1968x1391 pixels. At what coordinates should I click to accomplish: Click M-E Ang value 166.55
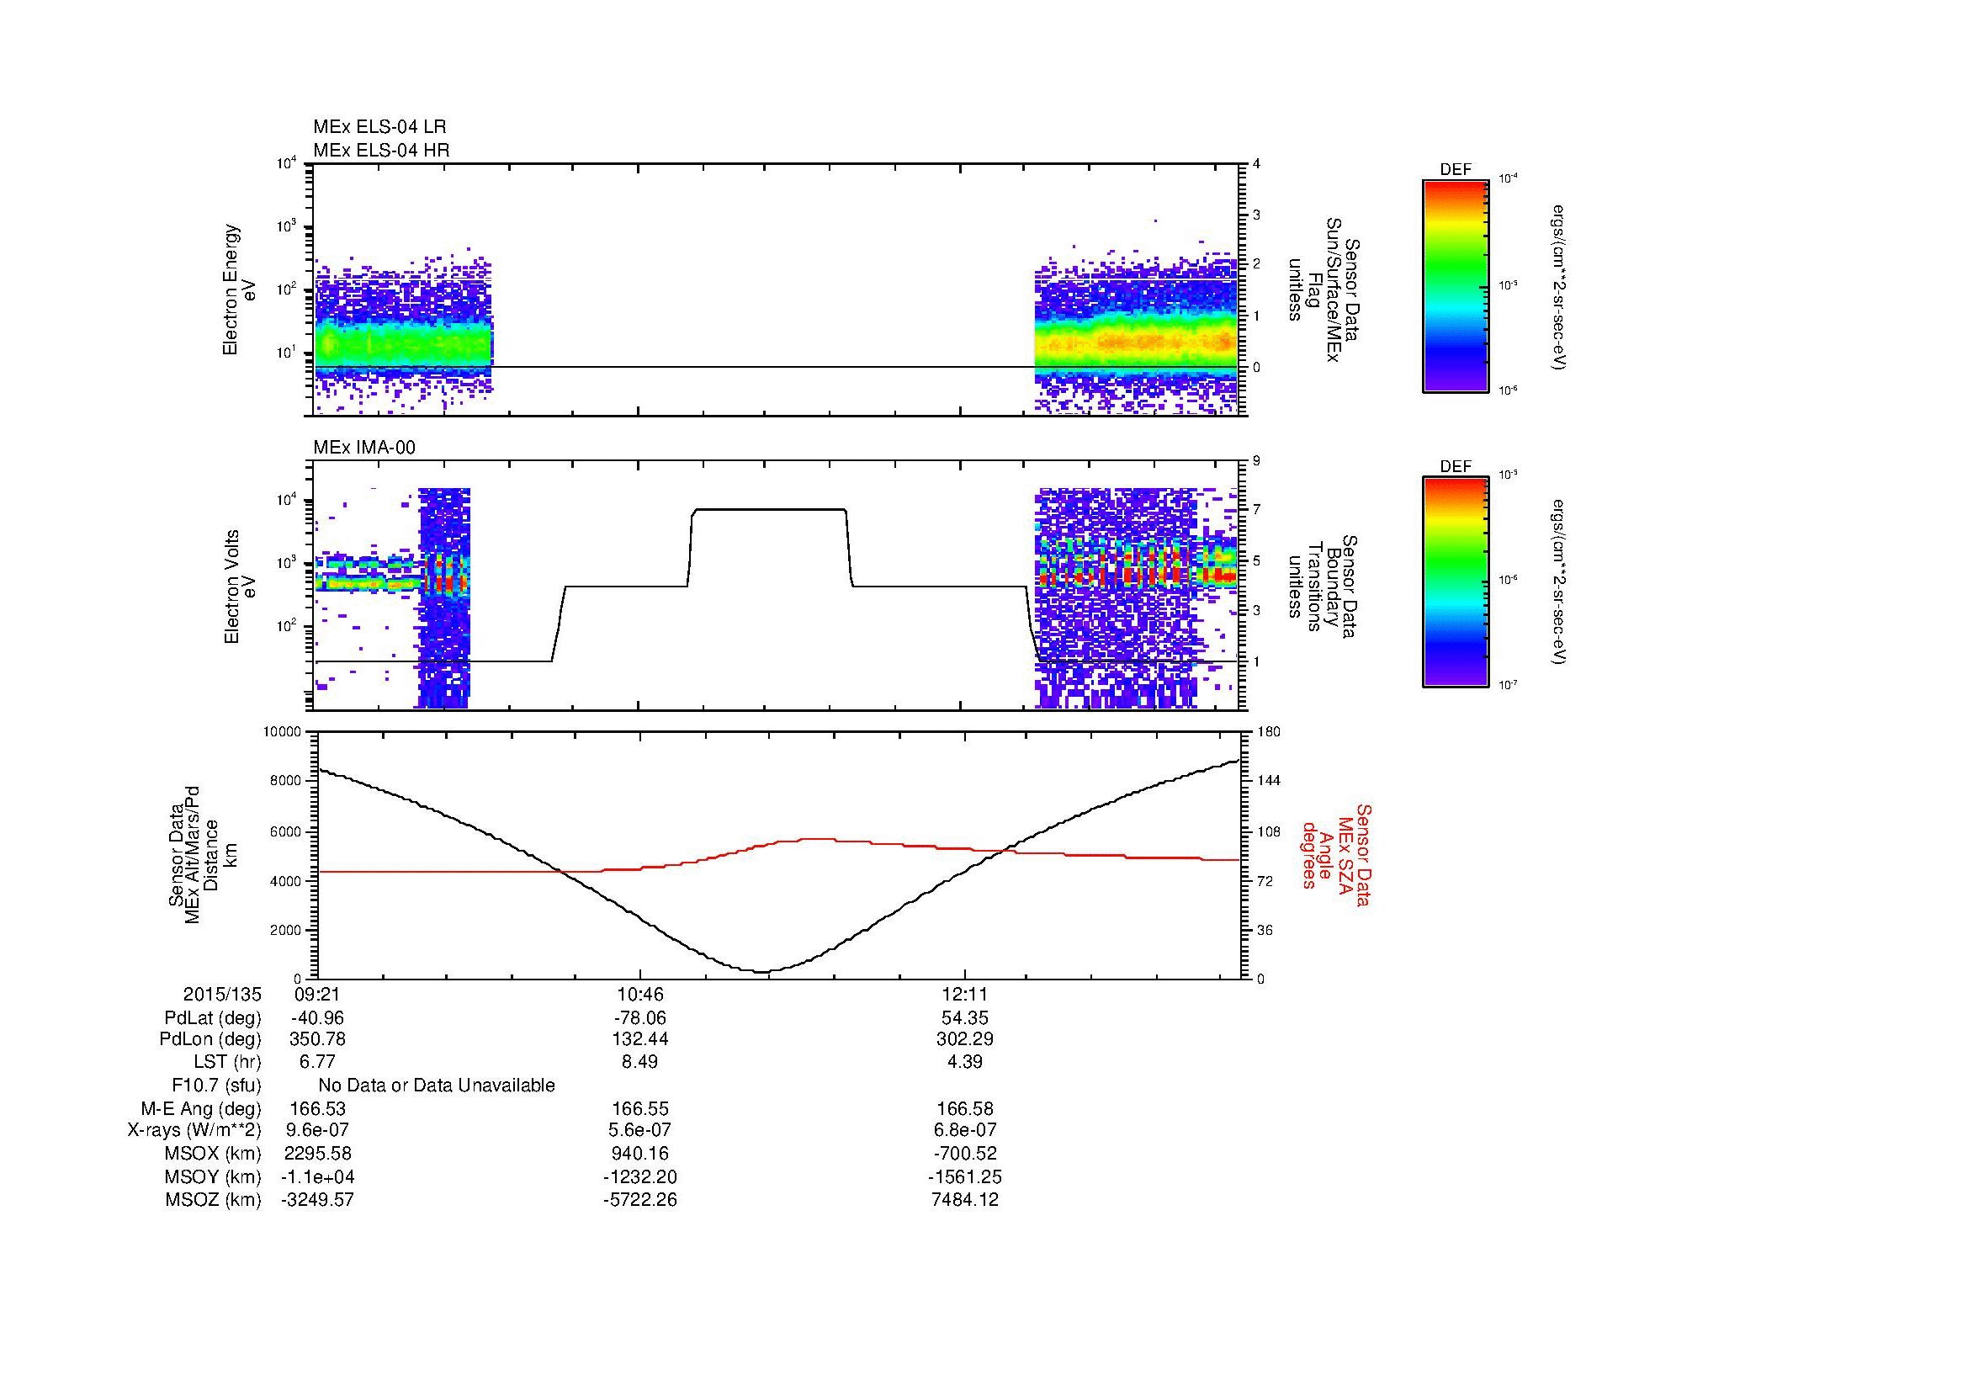[640, 1108]
